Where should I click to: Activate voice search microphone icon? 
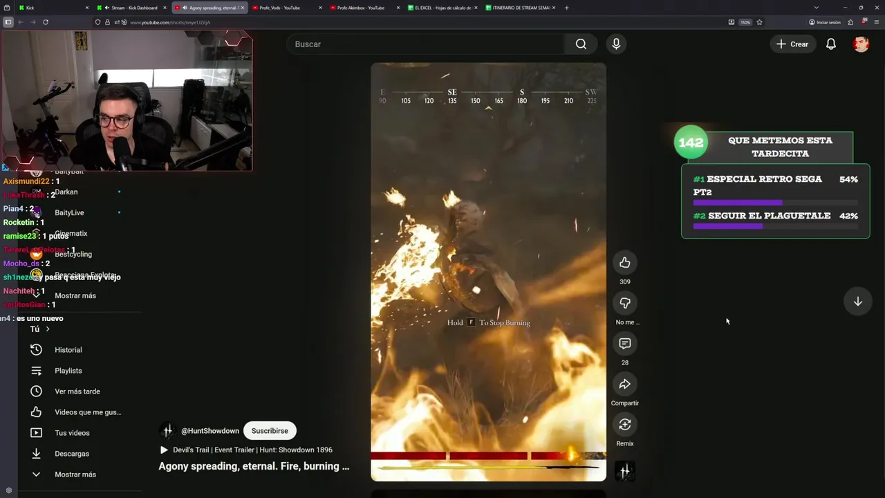click(x=616, y=44)
